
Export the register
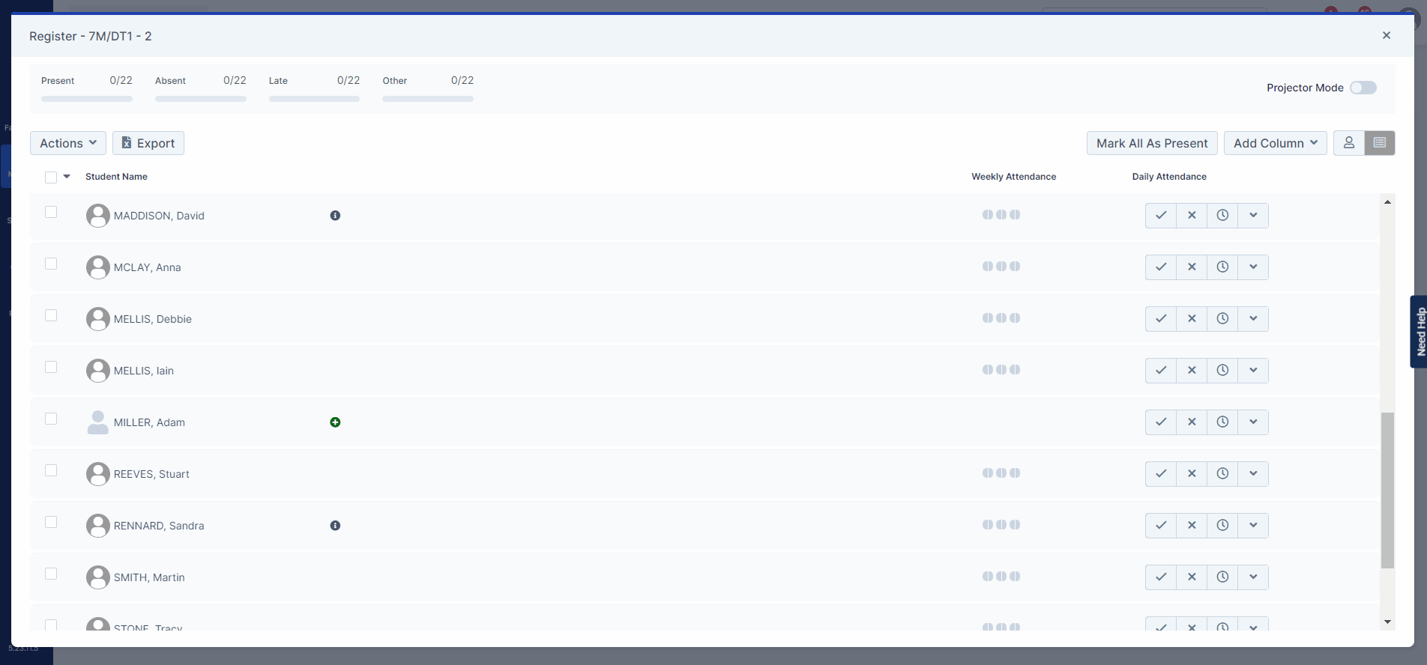[x=148, y=143]
